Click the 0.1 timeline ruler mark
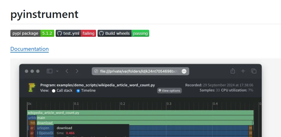 click(x=76, y=104)
